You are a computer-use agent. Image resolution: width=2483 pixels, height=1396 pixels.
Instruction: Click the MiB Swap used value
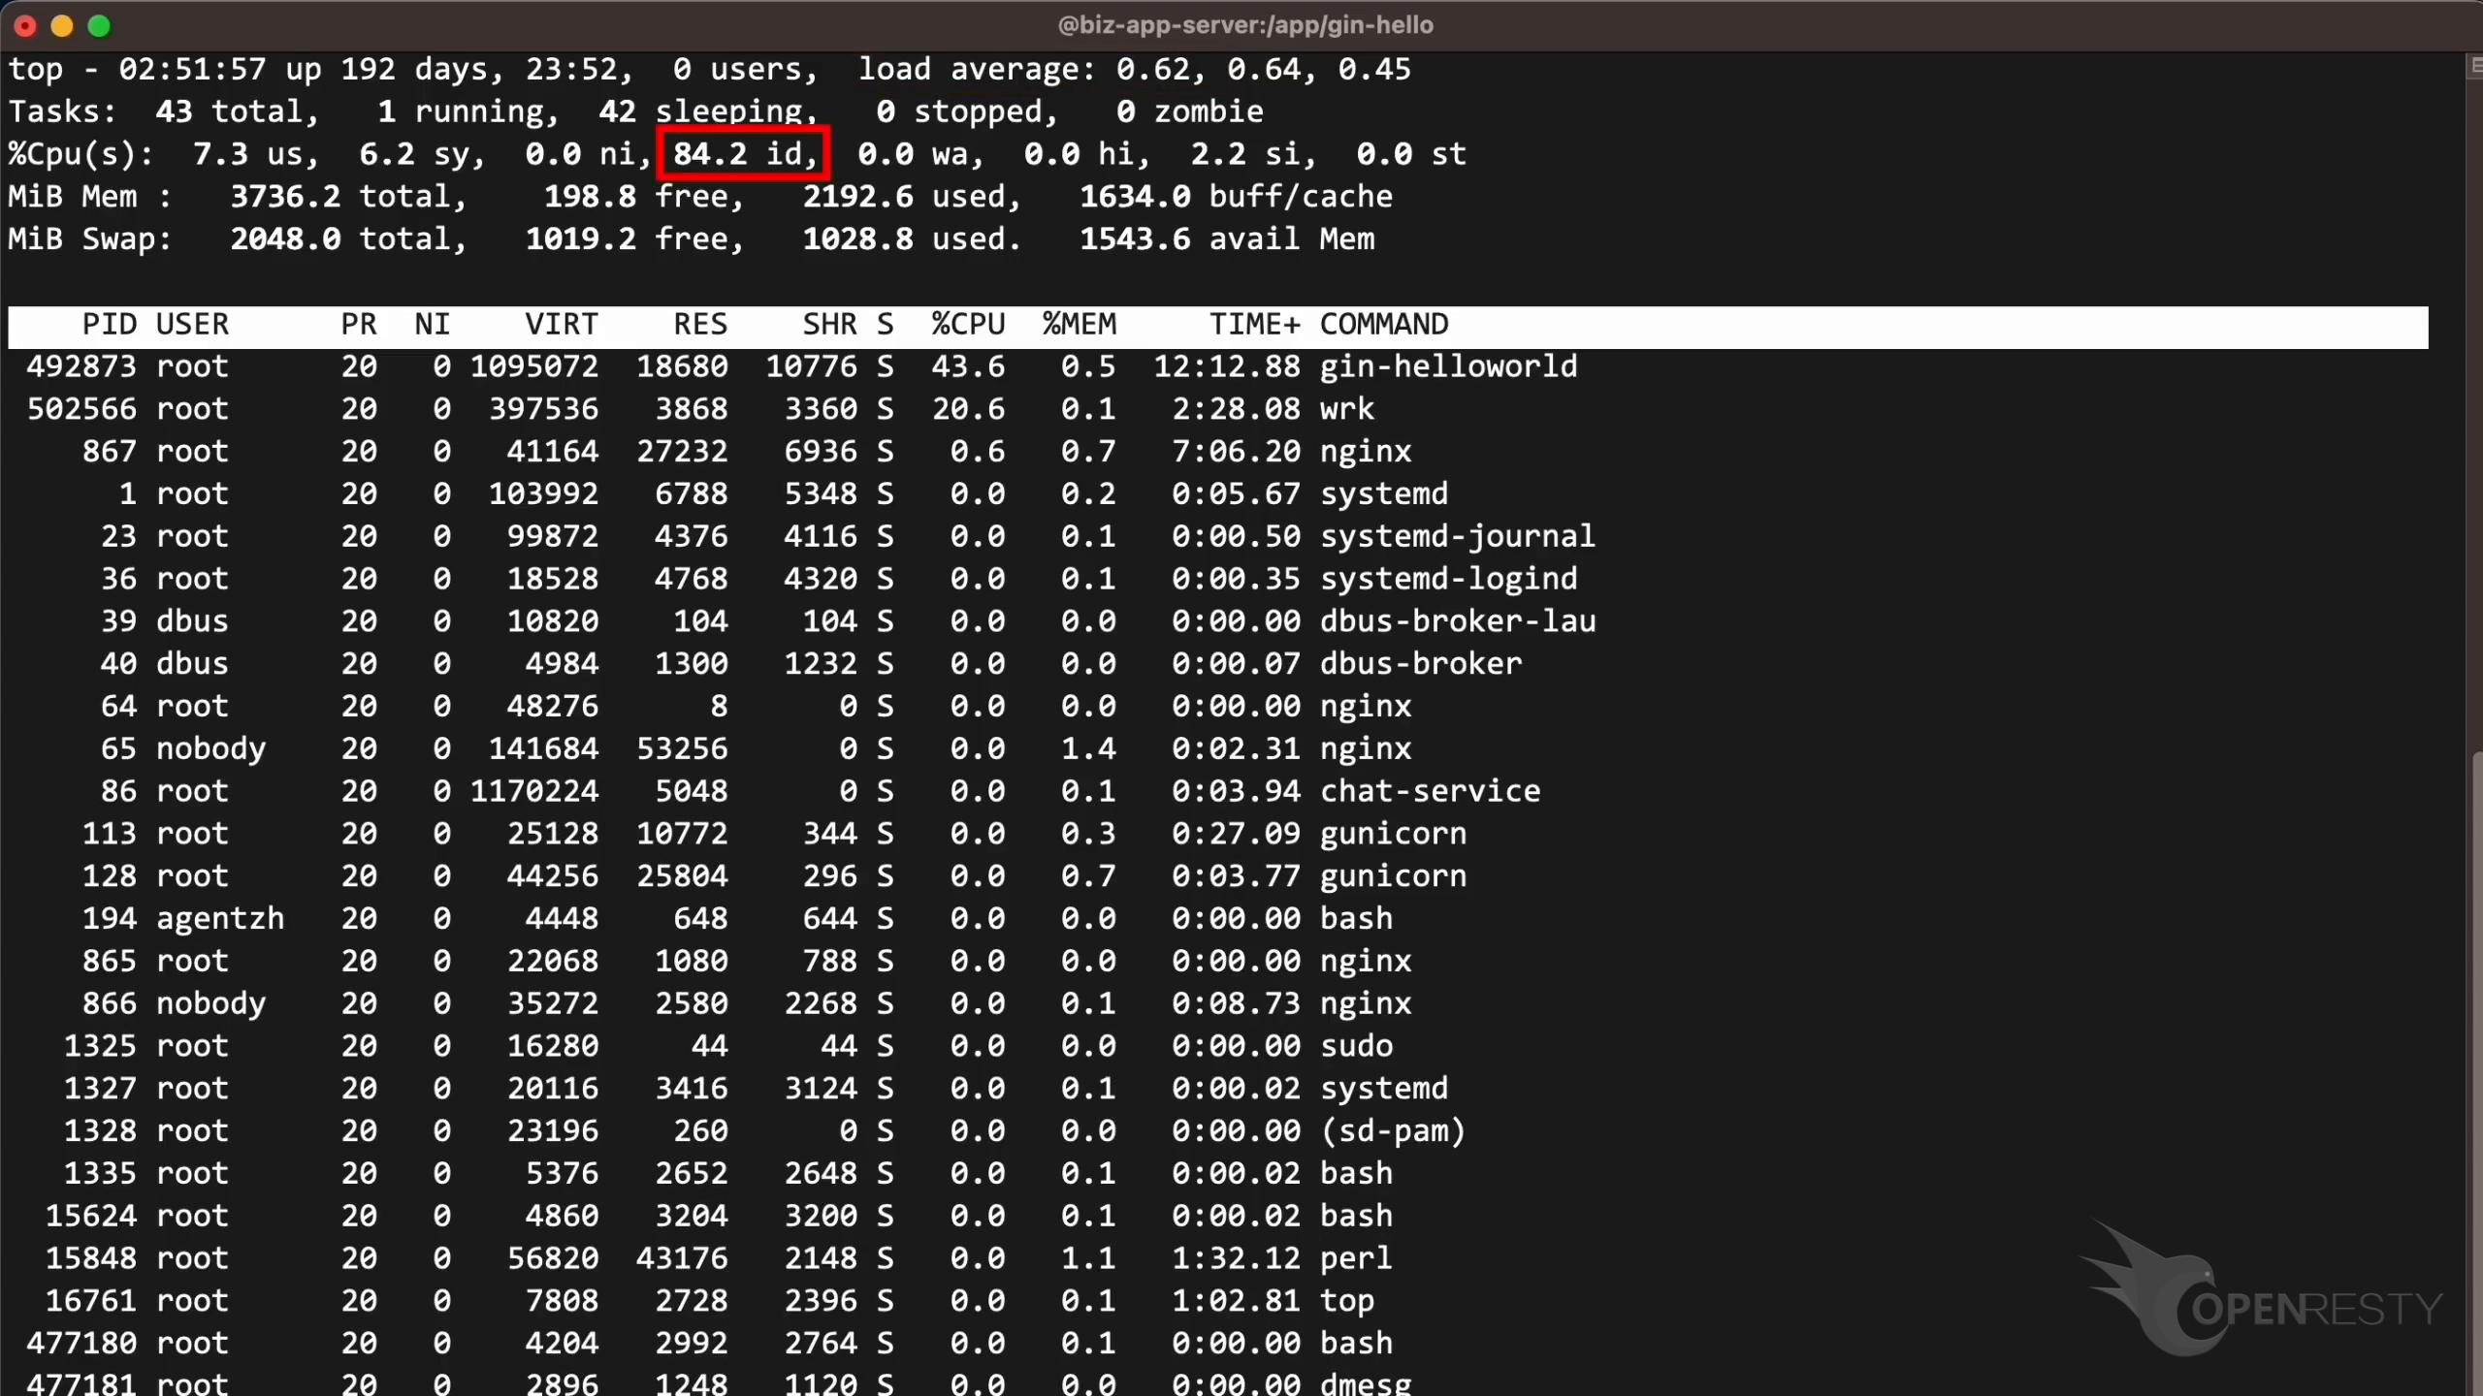point(857,239)
